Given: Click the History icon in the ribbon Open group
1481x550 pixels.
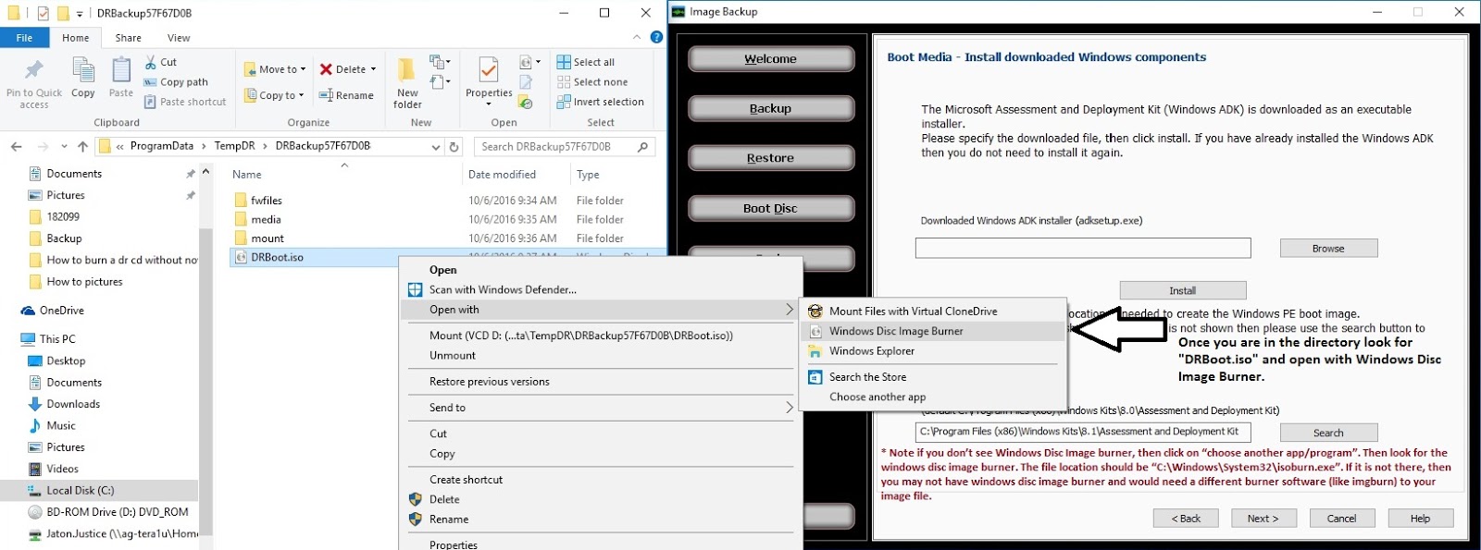Looking at the screenshot, I should coord(526,102).
